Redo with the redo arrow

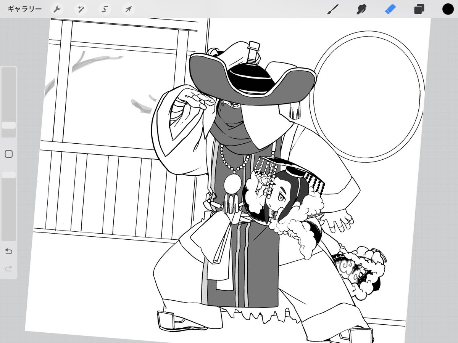pos(9,269)
